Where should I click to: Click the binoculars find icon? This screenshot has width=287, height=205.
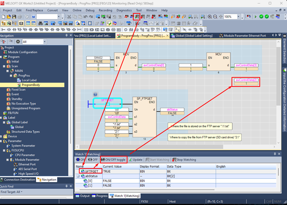coord(41,24)
